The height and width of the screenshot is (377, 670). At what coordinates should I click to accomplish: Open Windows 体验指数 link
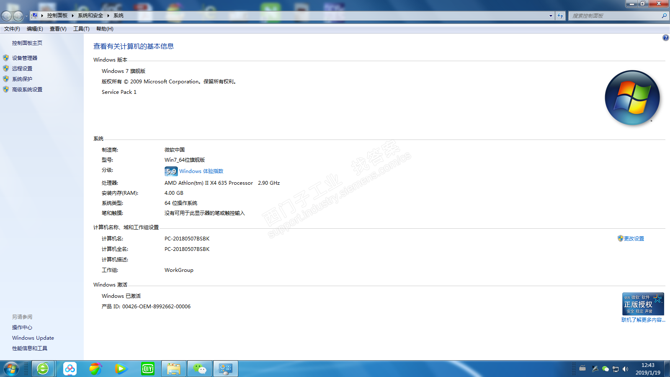[201, 171]
